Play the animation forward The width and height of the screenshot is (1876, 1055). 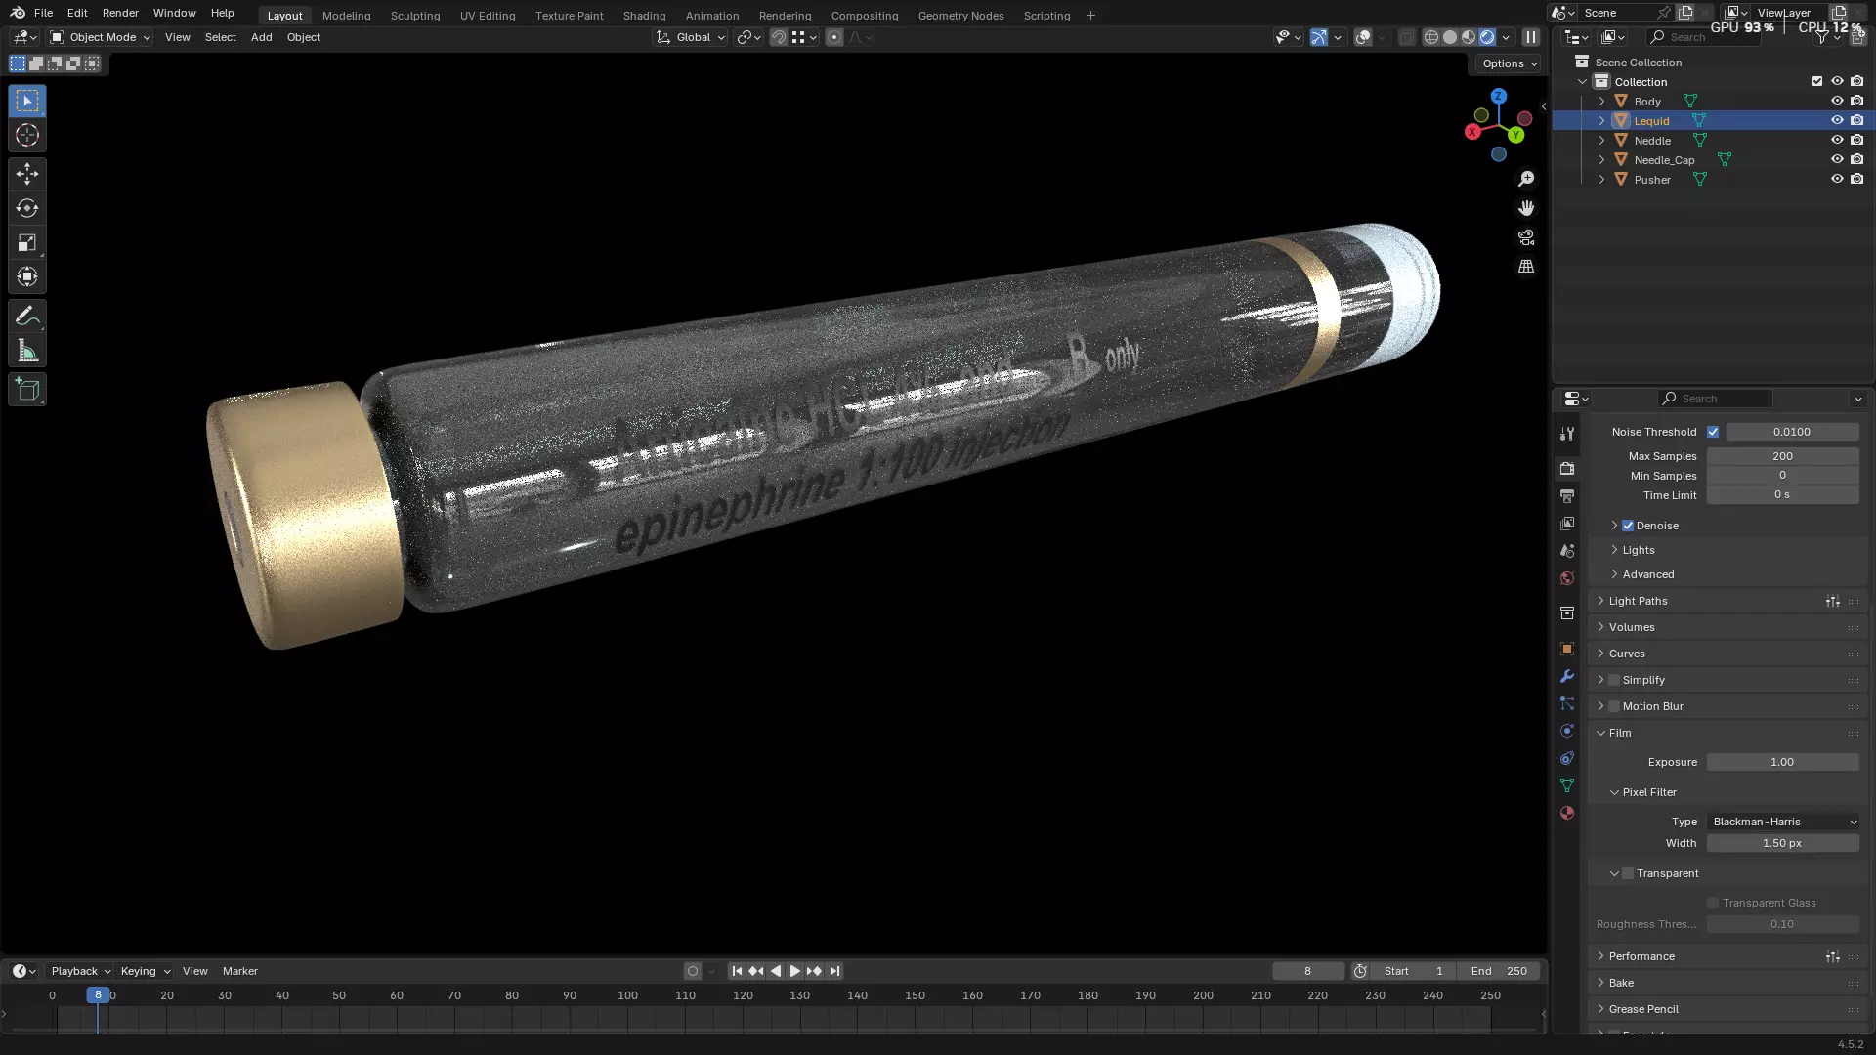click(794, 971)
